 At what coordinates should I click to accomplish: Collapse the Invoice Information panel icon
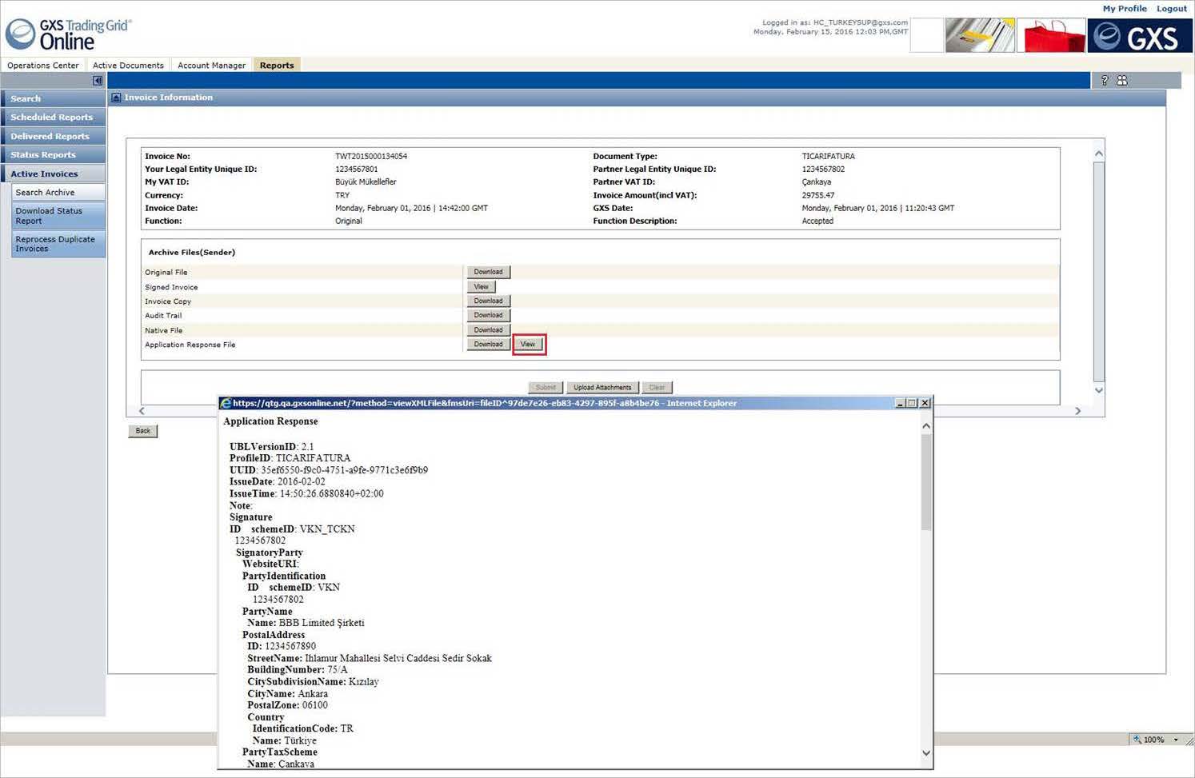[x=116, y=98]
